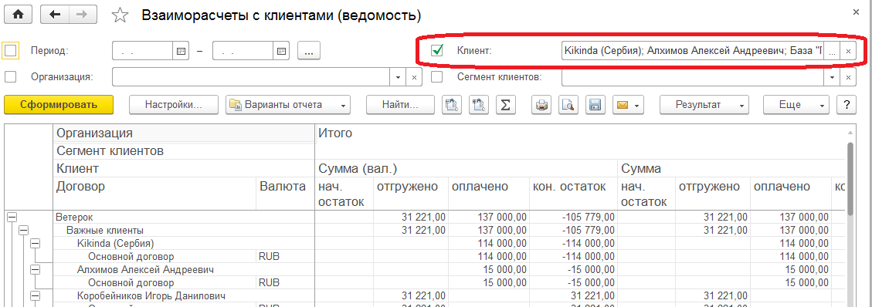Navigate forward with the right arrow
Viewport: 872px width, 307px height.
[82, 15]
